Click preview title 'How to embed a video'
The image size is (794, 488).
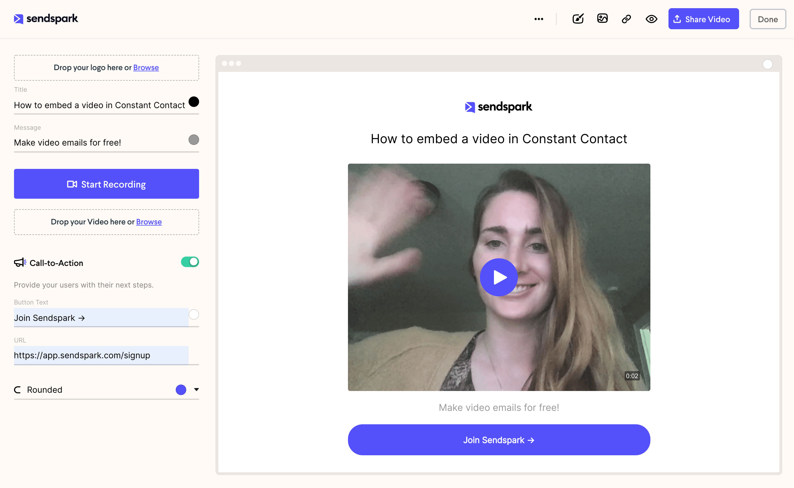point(499,139)
